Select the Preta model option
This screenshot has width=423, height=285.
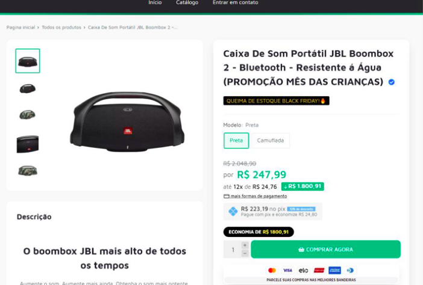tap(236, 141)
